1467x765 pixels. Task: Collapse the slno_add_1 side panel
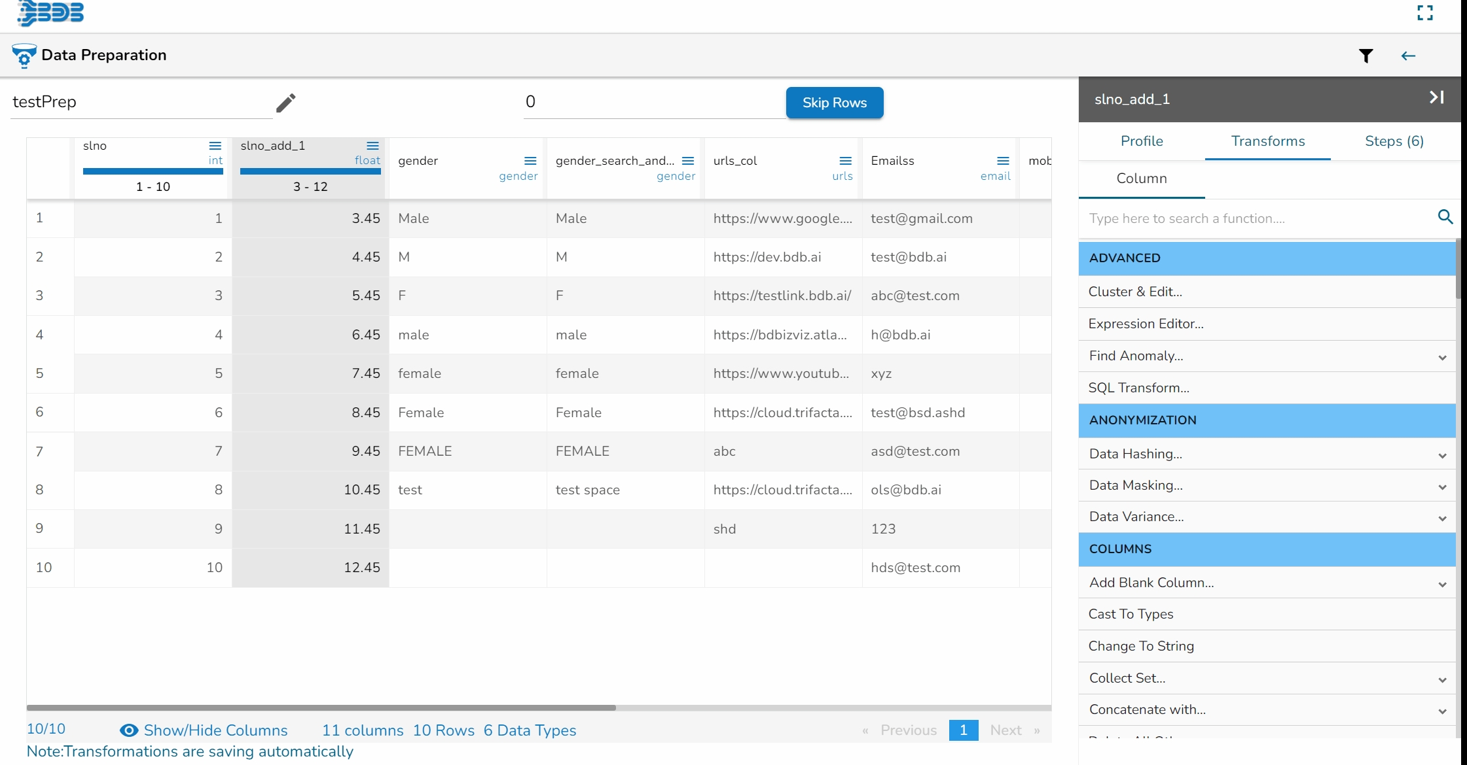(1436, 97)
